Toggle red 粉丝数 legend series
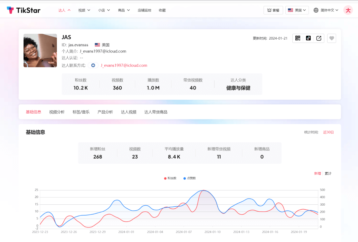Screen dimensions: 358x242 (x=170, y=178)
